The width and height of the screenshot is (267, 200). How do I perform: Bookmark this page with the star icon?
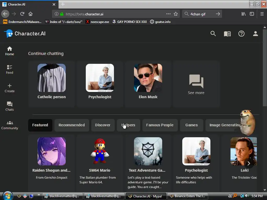pyautogui.click(x=176, y=14)
